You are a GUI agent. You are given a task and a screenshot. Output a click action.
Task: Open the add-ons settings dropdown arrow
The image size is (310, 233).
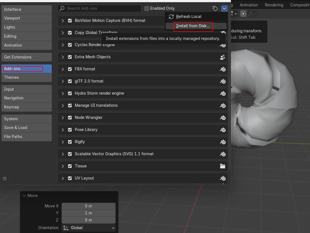(x=224, y=9)
